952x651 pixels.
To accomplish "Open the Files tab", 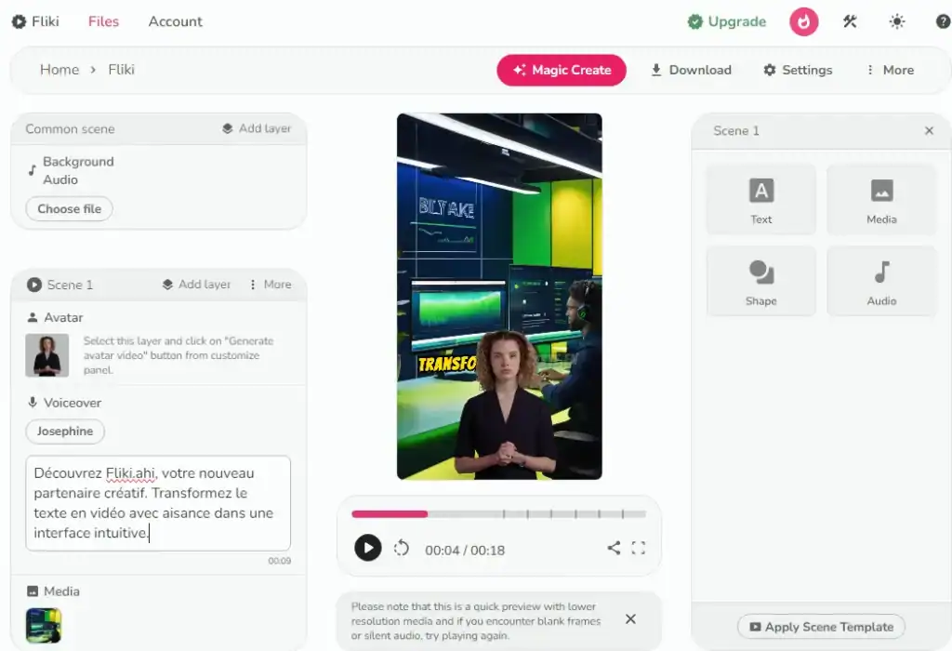I will click(103, 21).
